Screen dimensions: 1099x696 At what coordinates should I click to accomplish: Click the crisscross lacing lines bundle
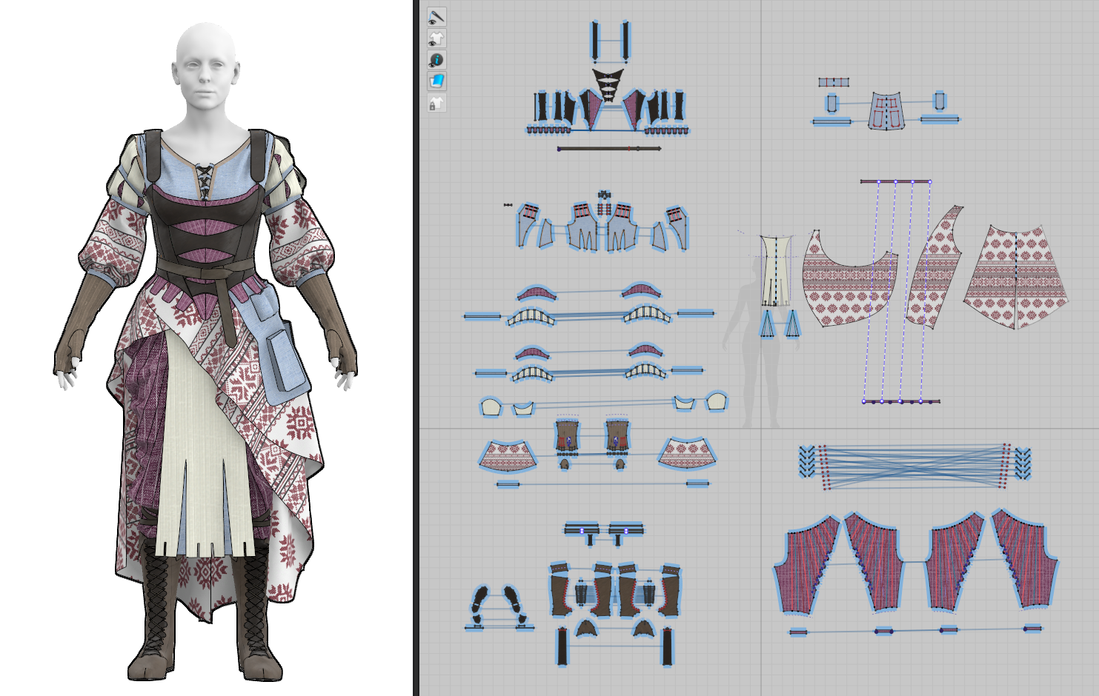click(915, 465)
